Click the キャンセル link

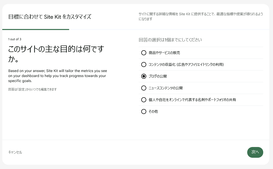15,152
